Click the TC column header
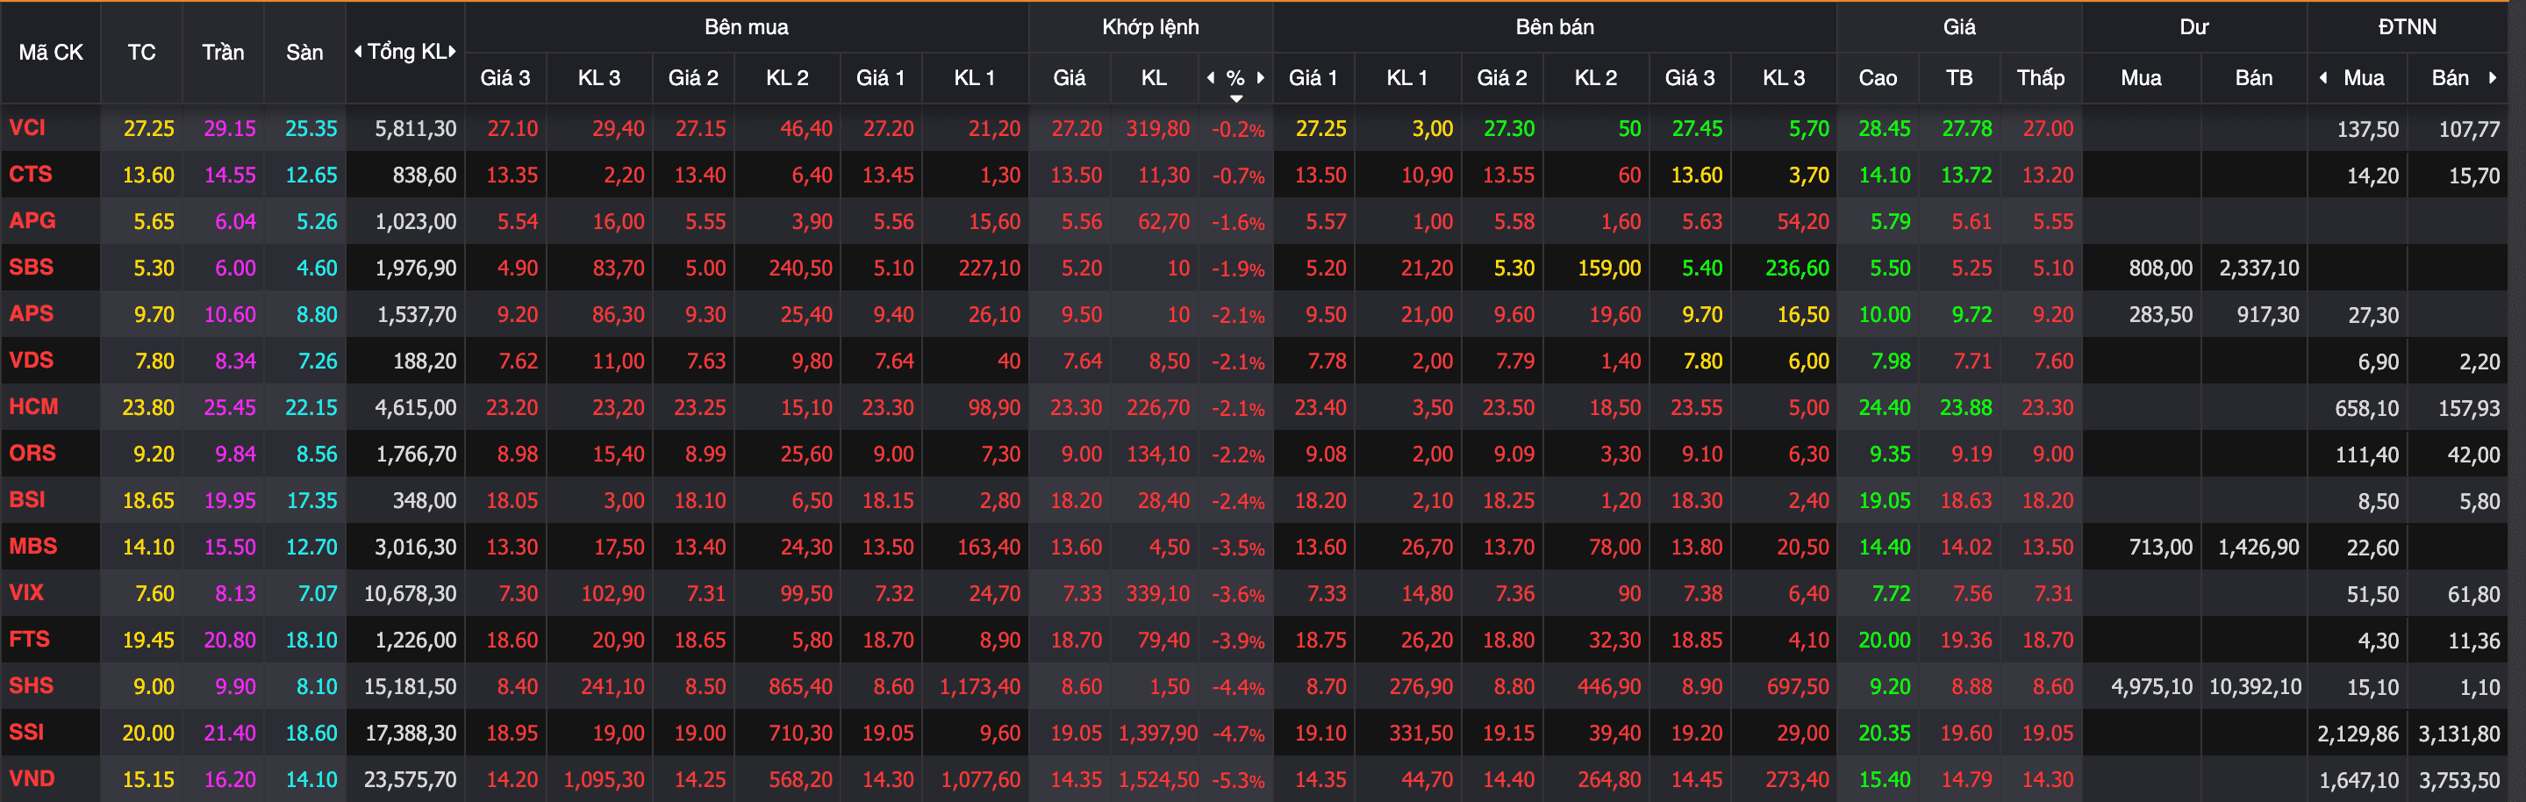The image size is (2526, 802). pyautogui.click(x=141, y=53)
